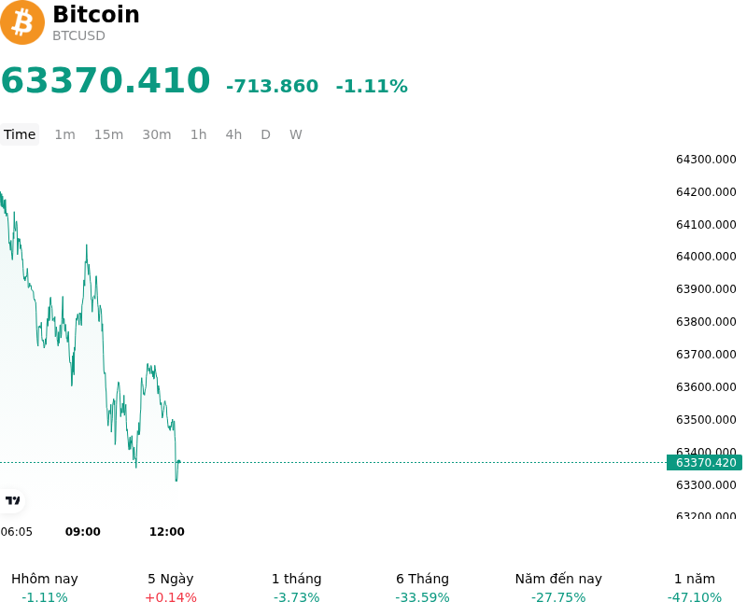Select the Năm đến nay range
Image resolution: width=747 pixels, height=616 pixels.
click(558, 588)
